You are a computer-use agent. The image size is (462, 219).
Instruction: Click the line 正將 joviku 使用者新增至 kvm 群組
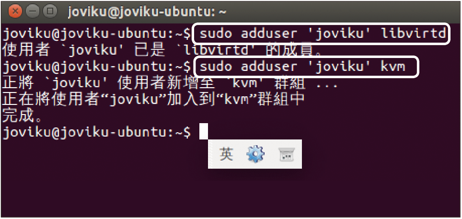click(x=170, y=84)
